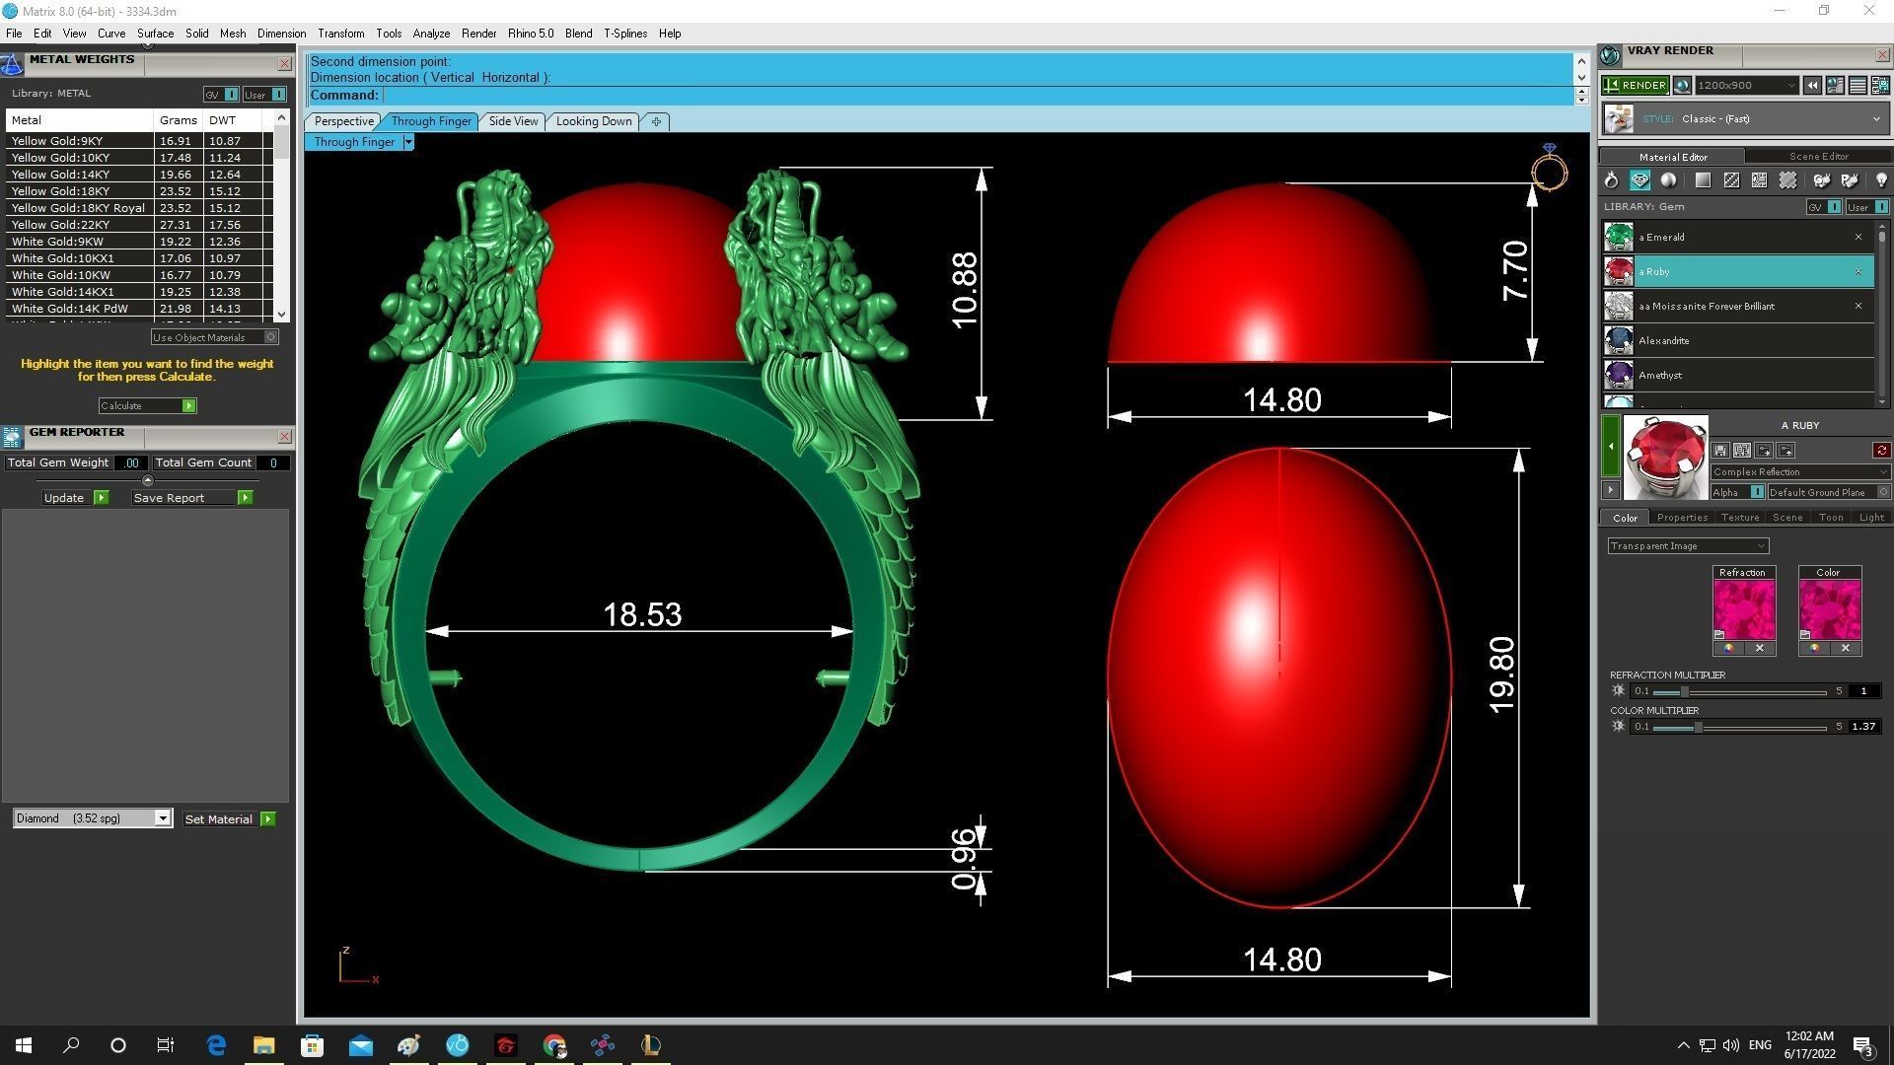Toggle Default Ground Plane option
The height and width of the screenshot is (1065, 1894).
(1828, 492)
